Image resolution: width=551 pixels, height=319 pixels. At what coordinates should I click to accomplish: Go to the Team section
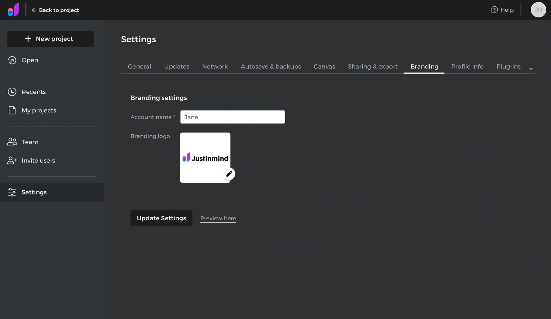[23, 142]
